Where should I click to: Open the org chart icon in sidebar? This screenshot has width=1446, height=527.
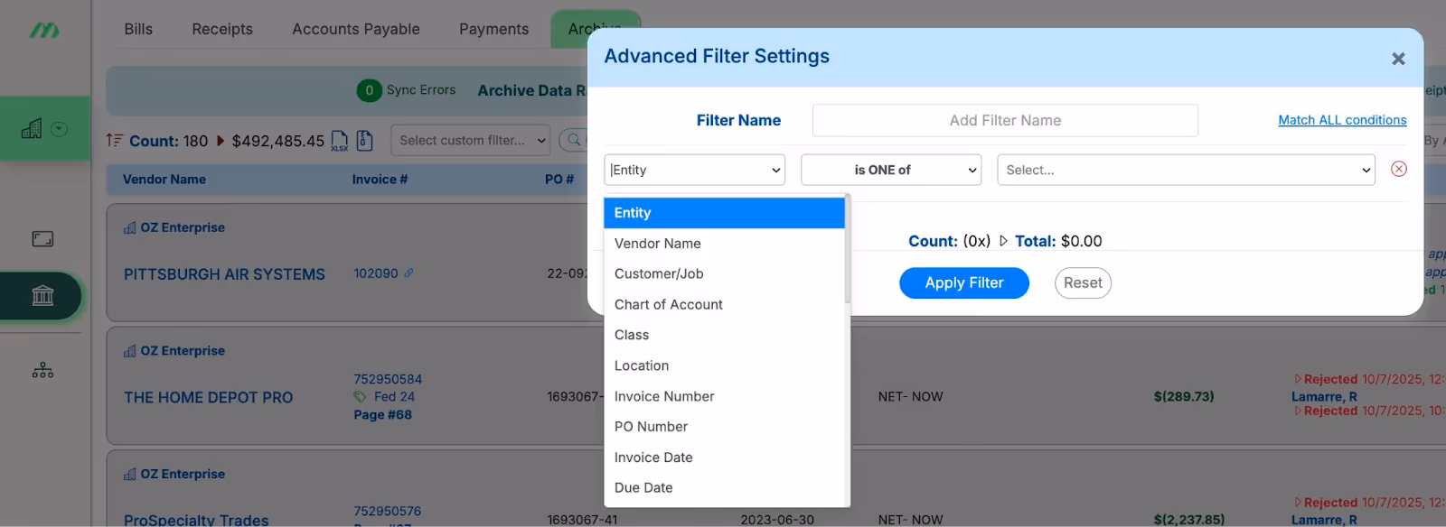42,370
